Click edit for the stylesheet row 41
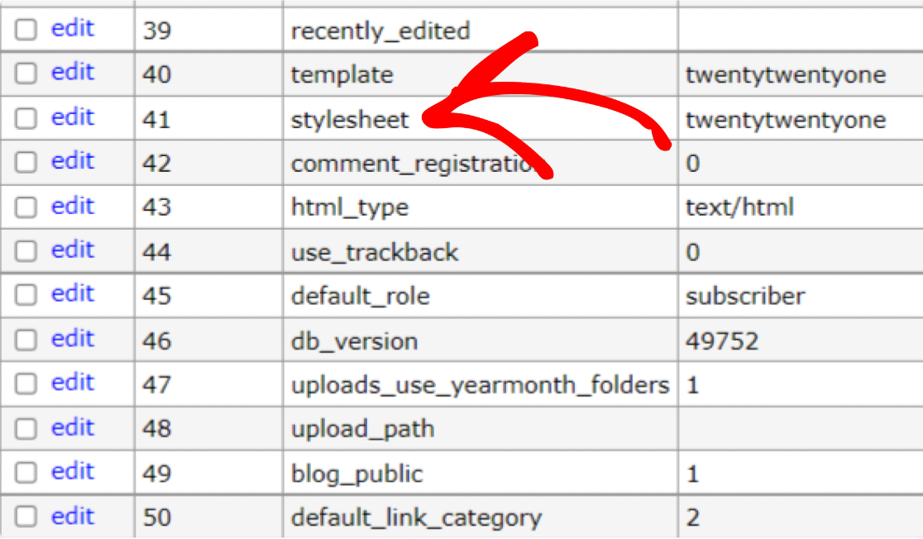This screenshot has width=923, height=539. point(73,117)
